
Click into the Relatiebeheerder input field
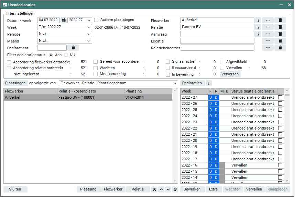tap(217, 48)
